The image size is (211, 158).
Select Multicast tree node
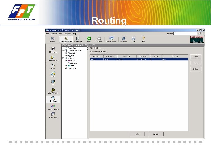pos(71,58)
